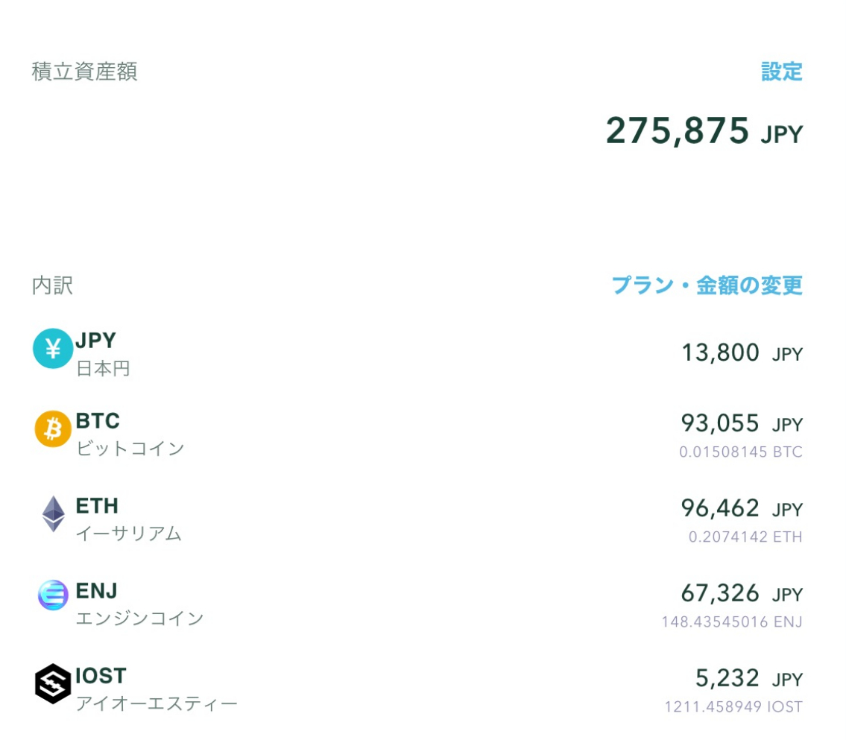
Task: Click the 275,875 JPY total amount
Action: 704,130
